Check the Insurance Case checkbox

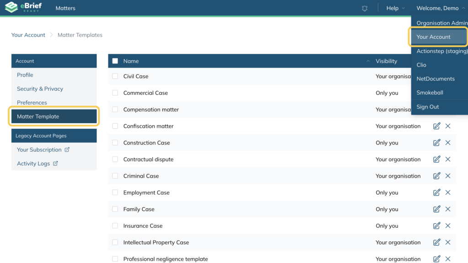[x=115, y=226]
